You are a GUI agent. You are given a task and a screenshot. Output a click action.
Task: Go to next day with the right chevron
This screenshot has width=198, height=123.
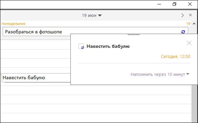183,16
